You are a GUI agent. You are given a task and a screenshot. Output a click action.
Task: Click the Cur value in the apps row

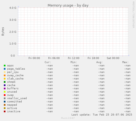[50, 66]
